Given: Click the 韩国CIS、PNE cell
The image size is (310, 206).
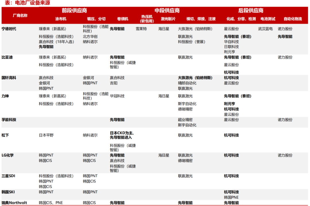Looking at the screenshot, I should [51, 203].
